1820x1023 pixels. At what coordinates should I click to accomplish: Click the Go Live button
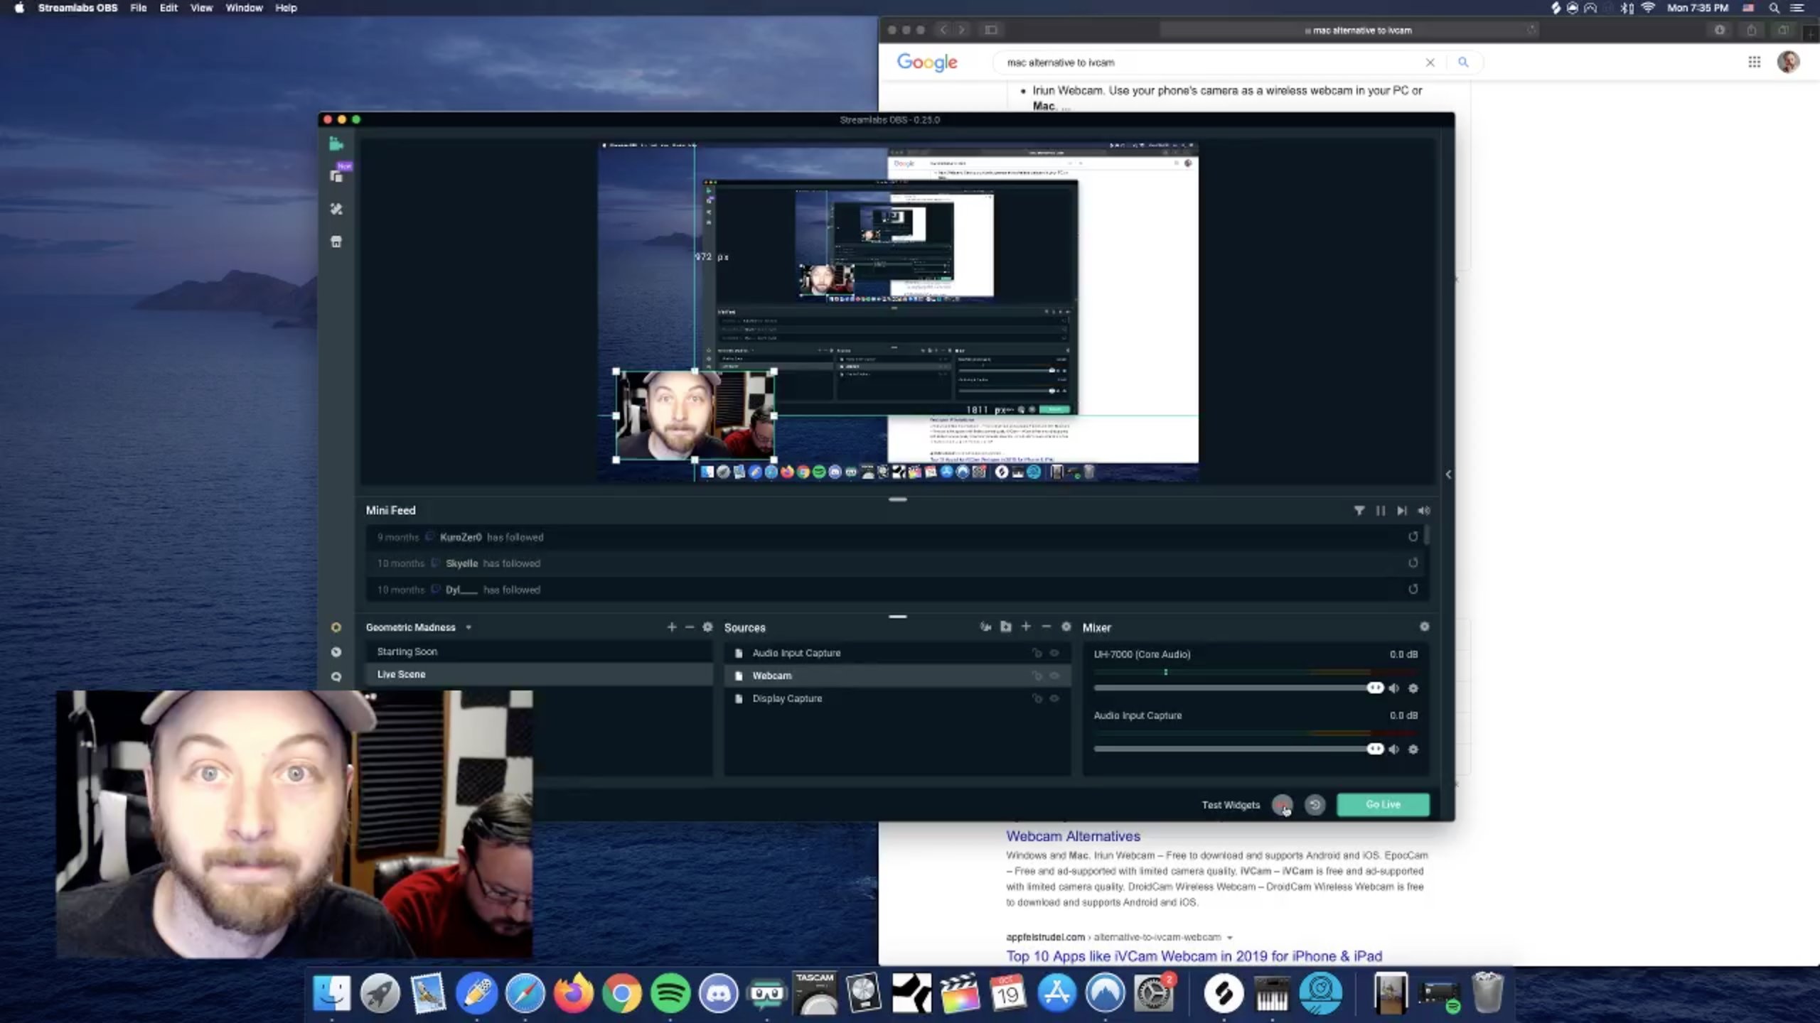(1383, 804)
